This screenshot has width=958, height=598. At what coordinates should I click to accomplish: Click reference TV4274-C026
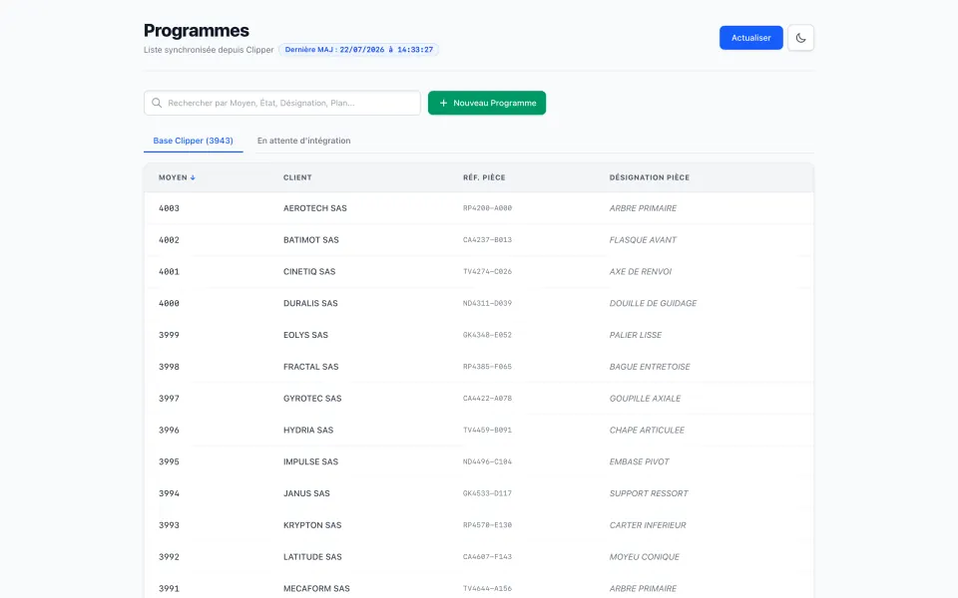[488, 271]
